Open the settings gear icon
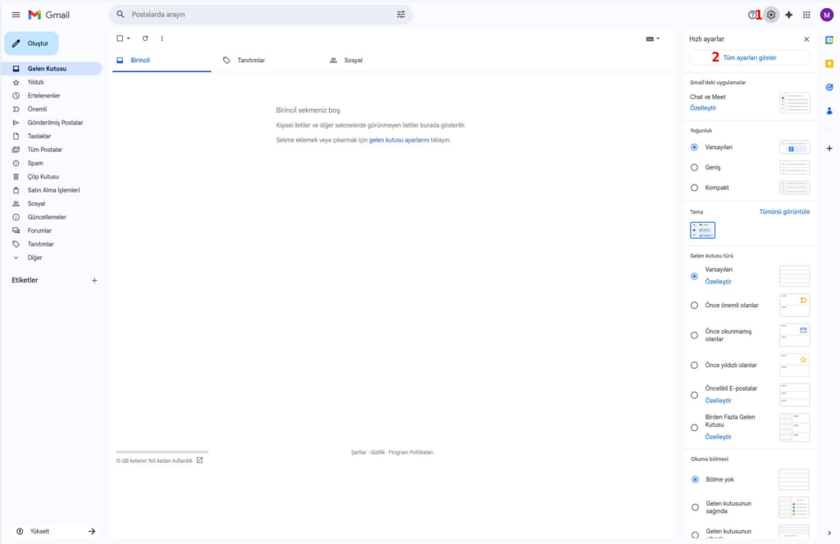Image resolution: width=840 pixels, height=544 pixels. pyautogui.click(x=771, y=15)
